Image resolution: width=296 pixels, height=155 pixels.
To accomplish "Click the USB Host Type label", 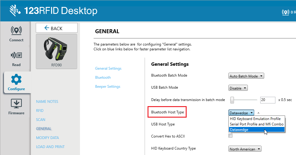I will click(x=163, y=124).
